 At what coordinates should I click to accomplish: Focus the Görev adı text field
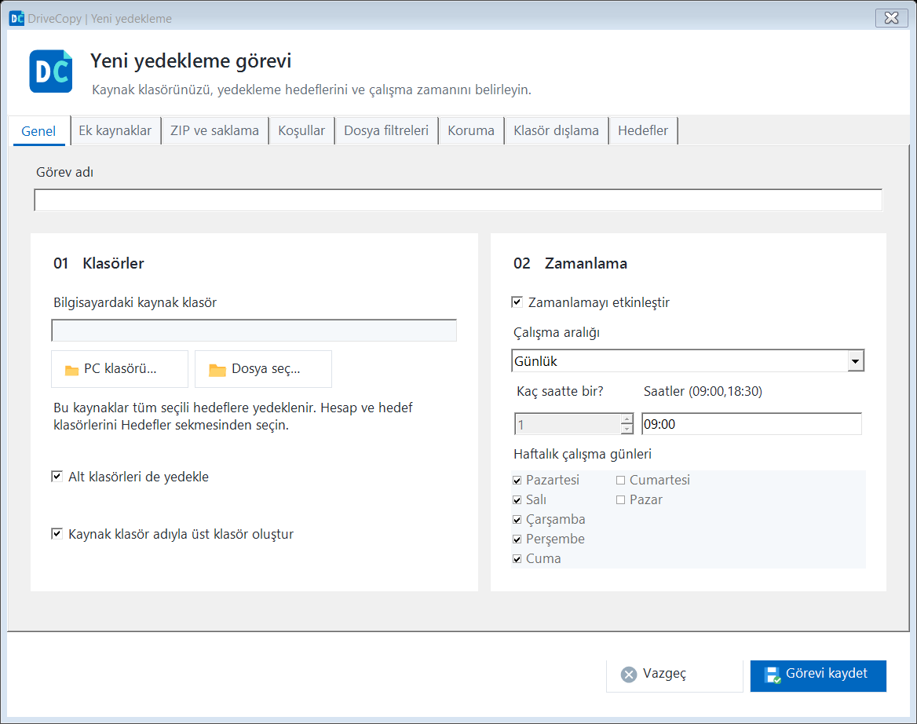coord(458,200)
